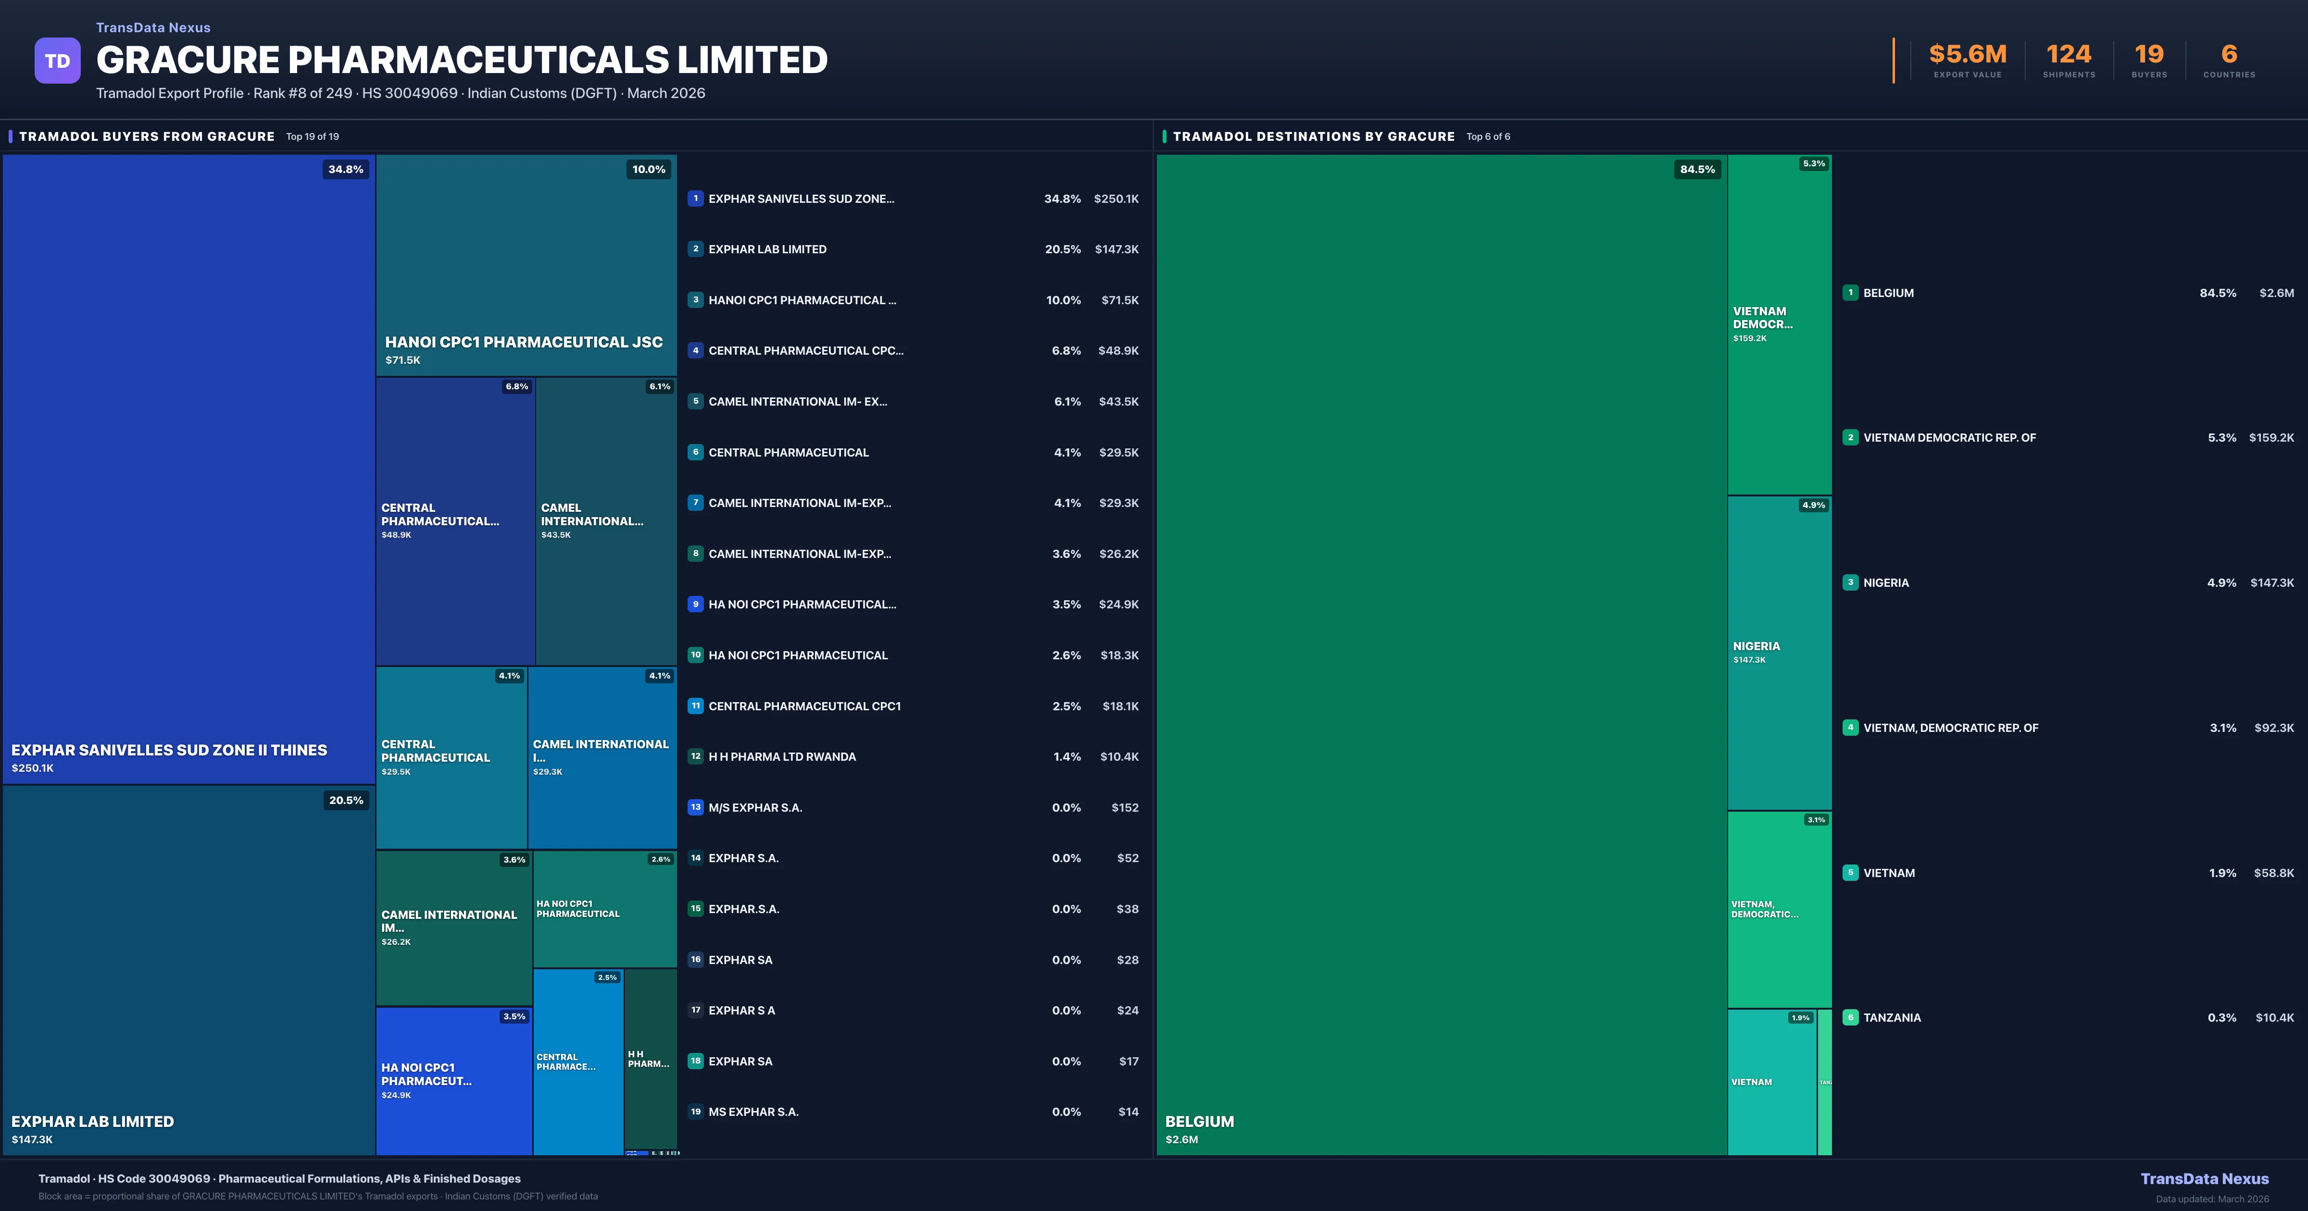Viewport: 2308px width, 1211px height.
Task: Click Tanzania's rank 6 badge
Action: pos(1850,1017)
